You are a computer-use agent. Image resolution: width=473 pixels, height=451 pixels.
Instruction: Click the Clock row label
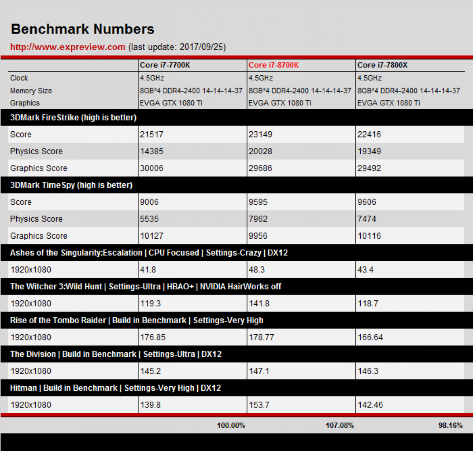[19, 78]
